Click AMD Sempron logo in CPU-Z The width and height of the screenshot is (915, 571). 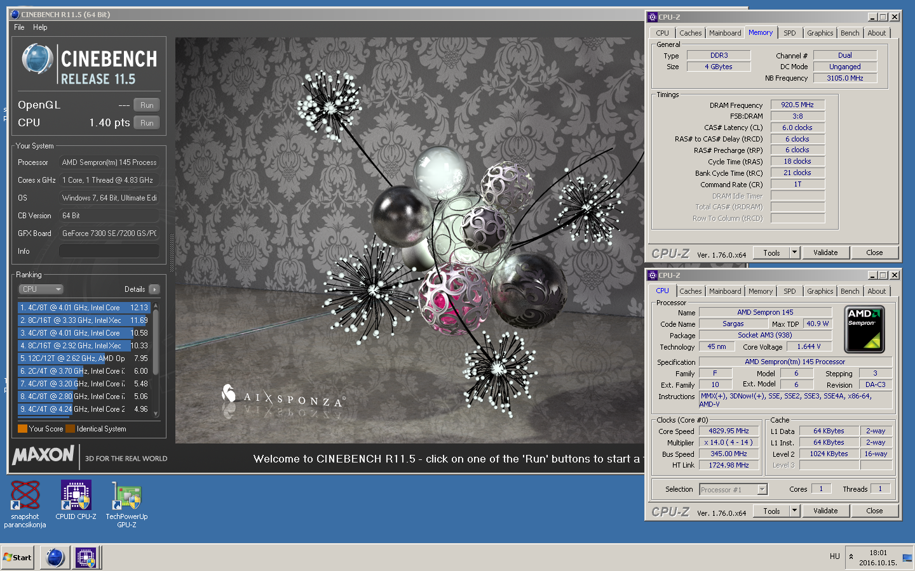pyautogui.click(x=864, y=330)
